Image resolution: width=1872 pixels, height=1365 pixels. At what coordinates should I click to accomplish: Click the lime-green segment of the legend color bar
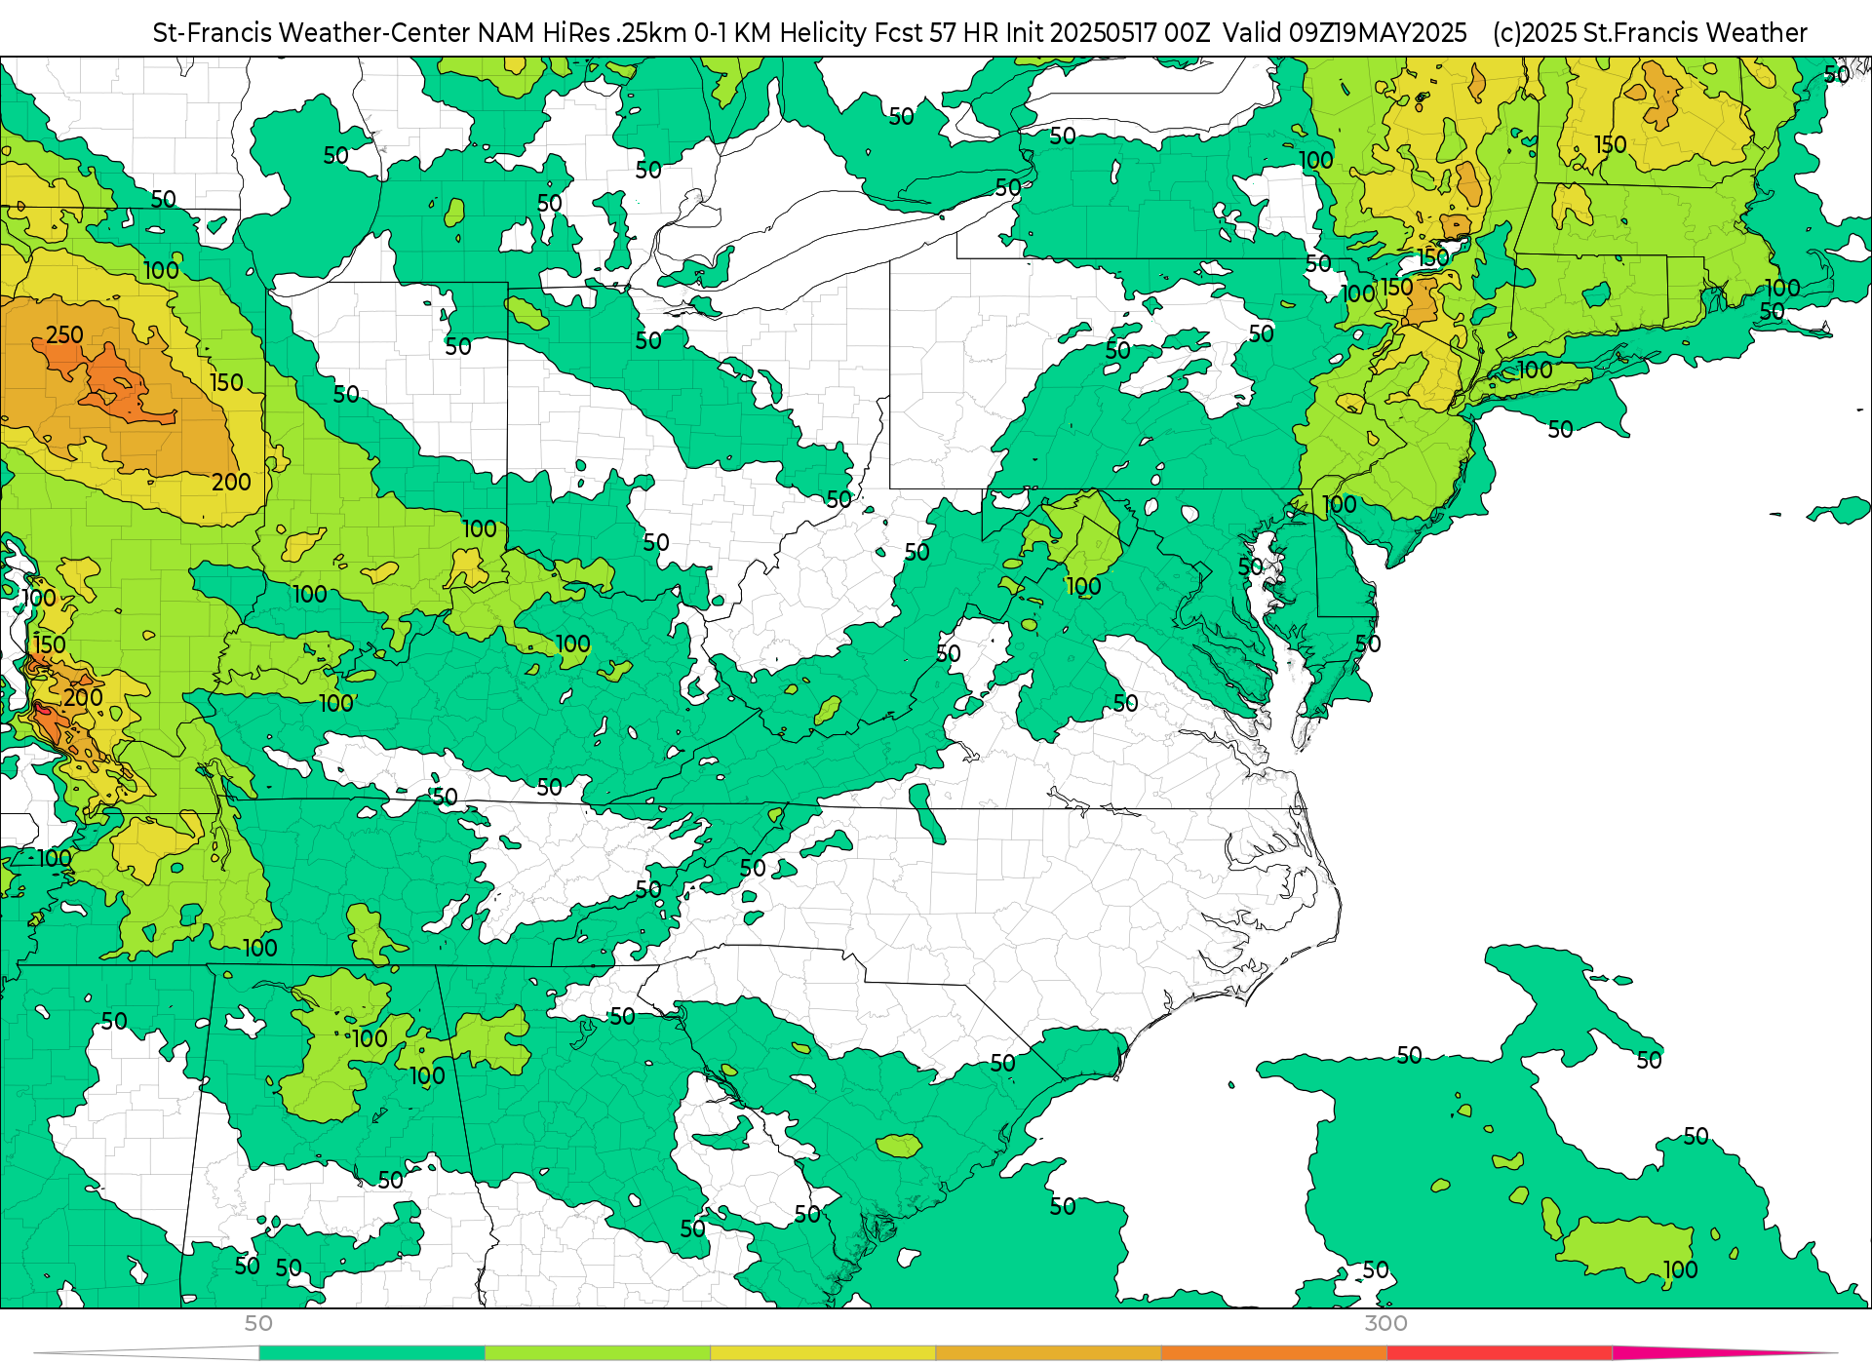click(598, 1353)
